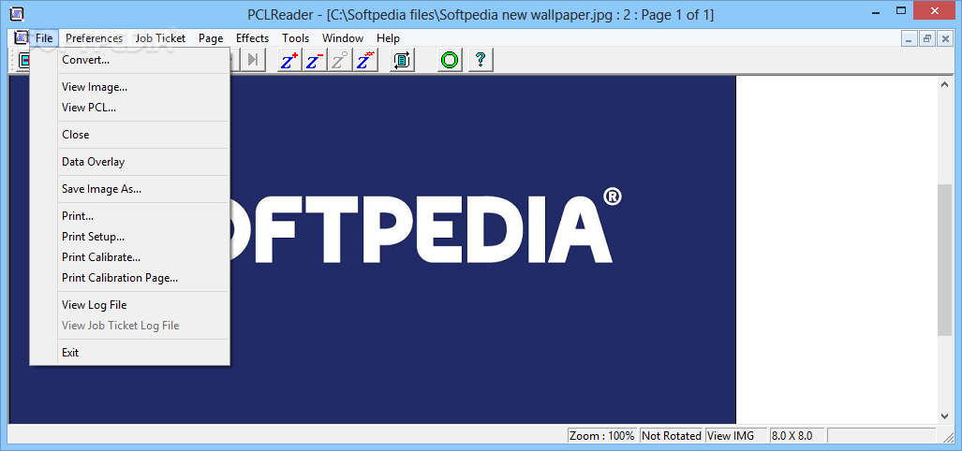Click the zoom-to-fit Z icon with red lines
This screenshot has width=962, height=451.
coord(365,60)
